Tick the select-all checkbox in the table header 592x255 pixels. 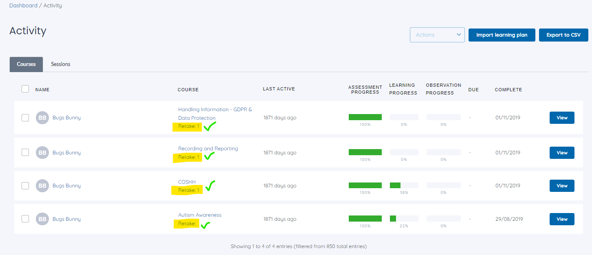[x=25, y=89]
